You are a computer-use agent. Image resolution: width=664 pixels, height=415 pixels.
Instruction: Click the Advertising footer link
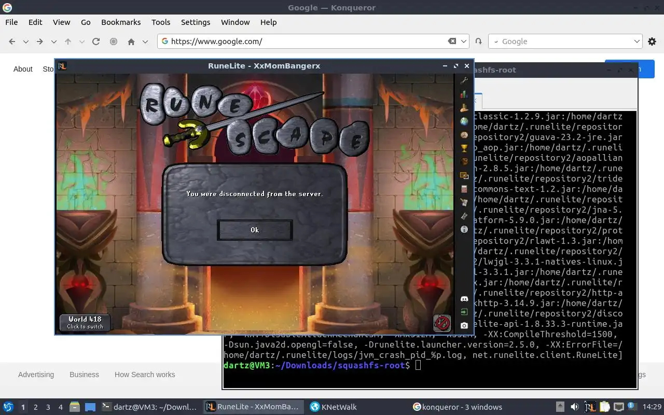[x=36, y=375]
